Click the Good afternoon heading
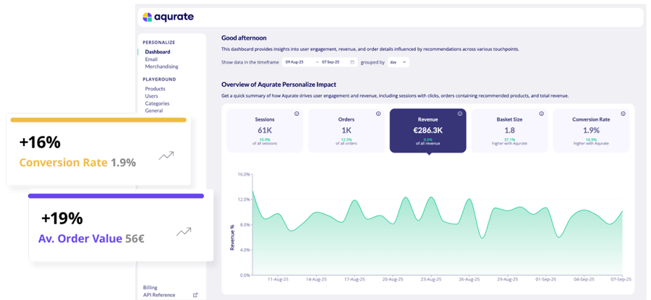Screen dimensions: 651x300 click(x=244, y=38)
